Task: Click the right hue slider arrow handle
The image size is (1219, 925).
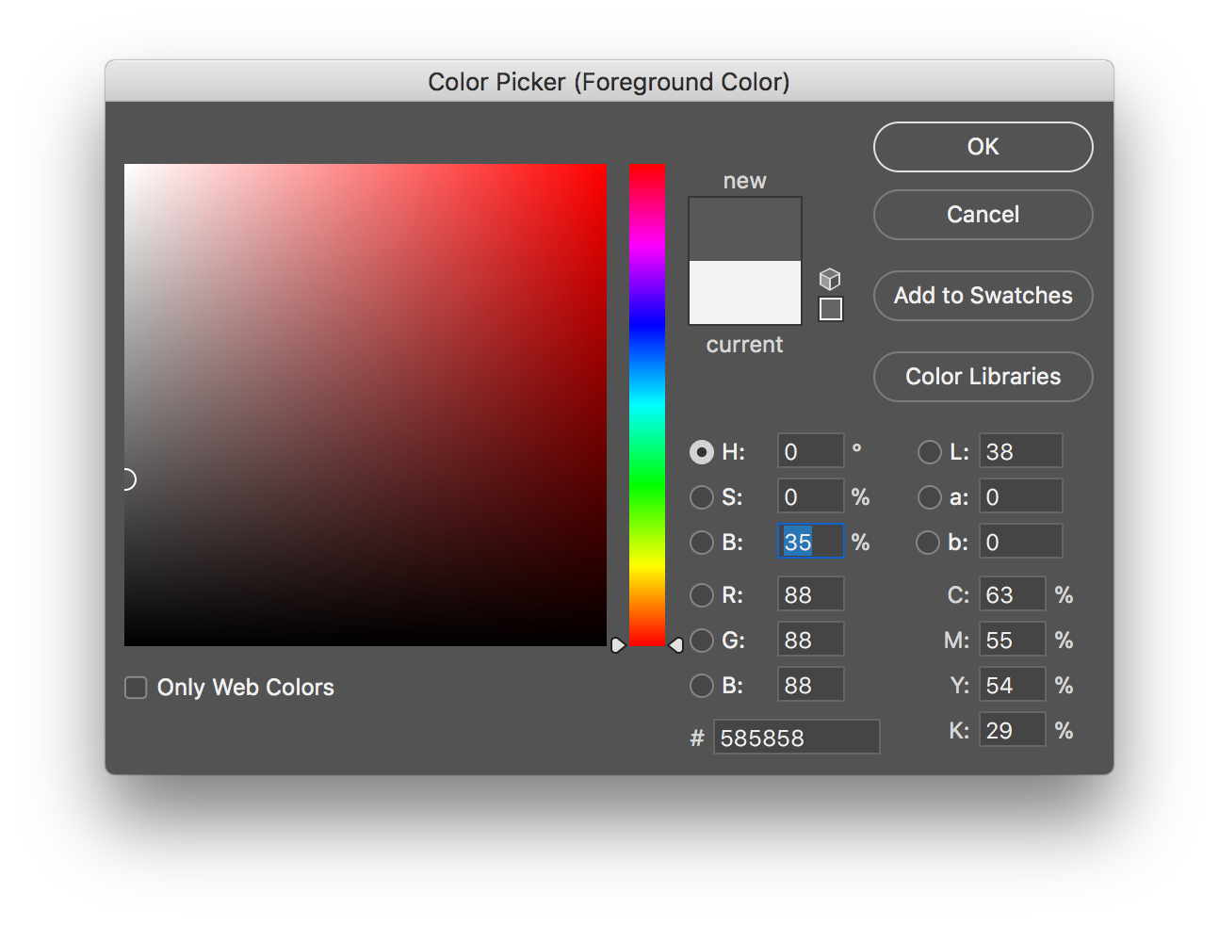Action: [675, 645]
